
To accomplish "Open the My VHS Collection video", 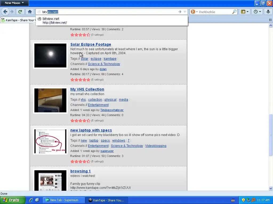I will [87, 89].
